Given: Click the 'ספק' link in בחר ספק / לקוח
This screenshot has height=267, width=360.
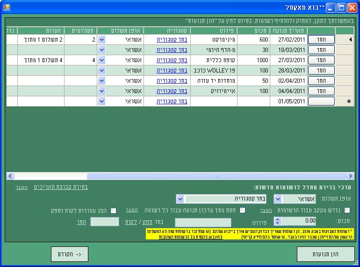Looking at the screenshot, I should [147, 222].
